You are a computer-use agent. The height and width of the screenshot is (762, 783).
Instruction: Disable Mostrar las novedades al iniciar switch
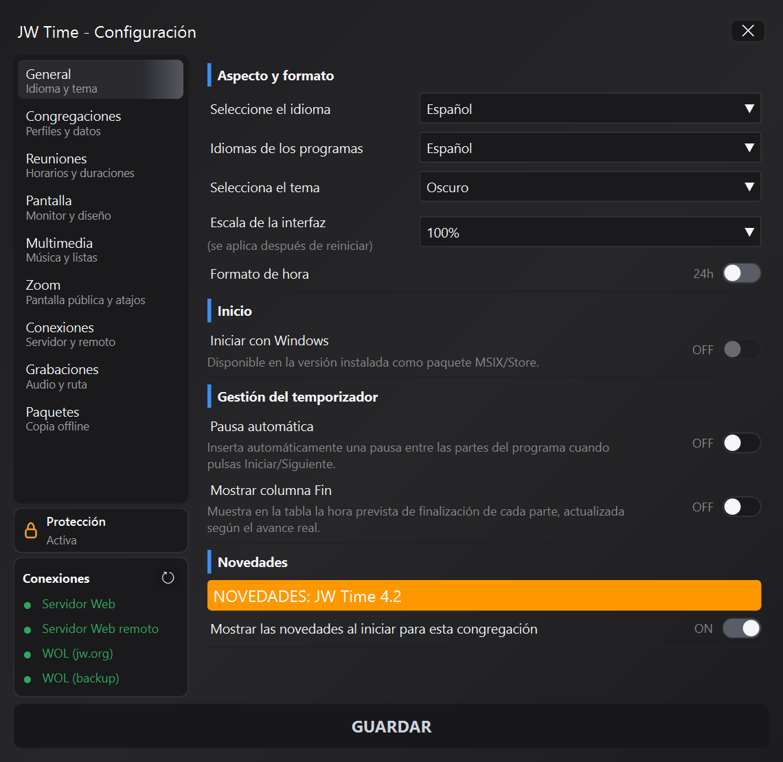coord(742,628)
